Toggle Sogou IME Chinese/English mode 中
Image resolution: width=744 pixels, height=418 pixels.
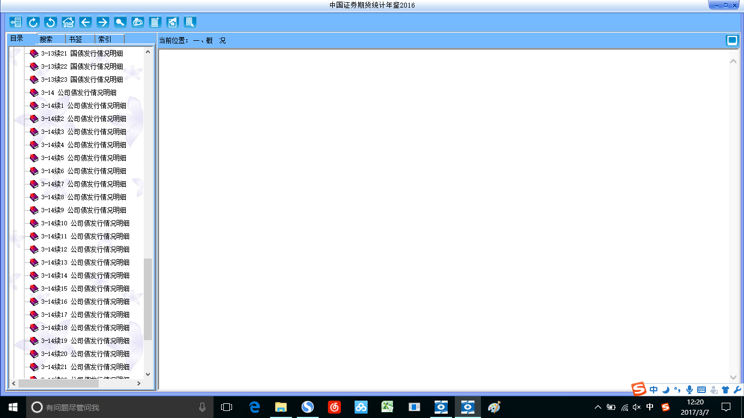point(654,390)
